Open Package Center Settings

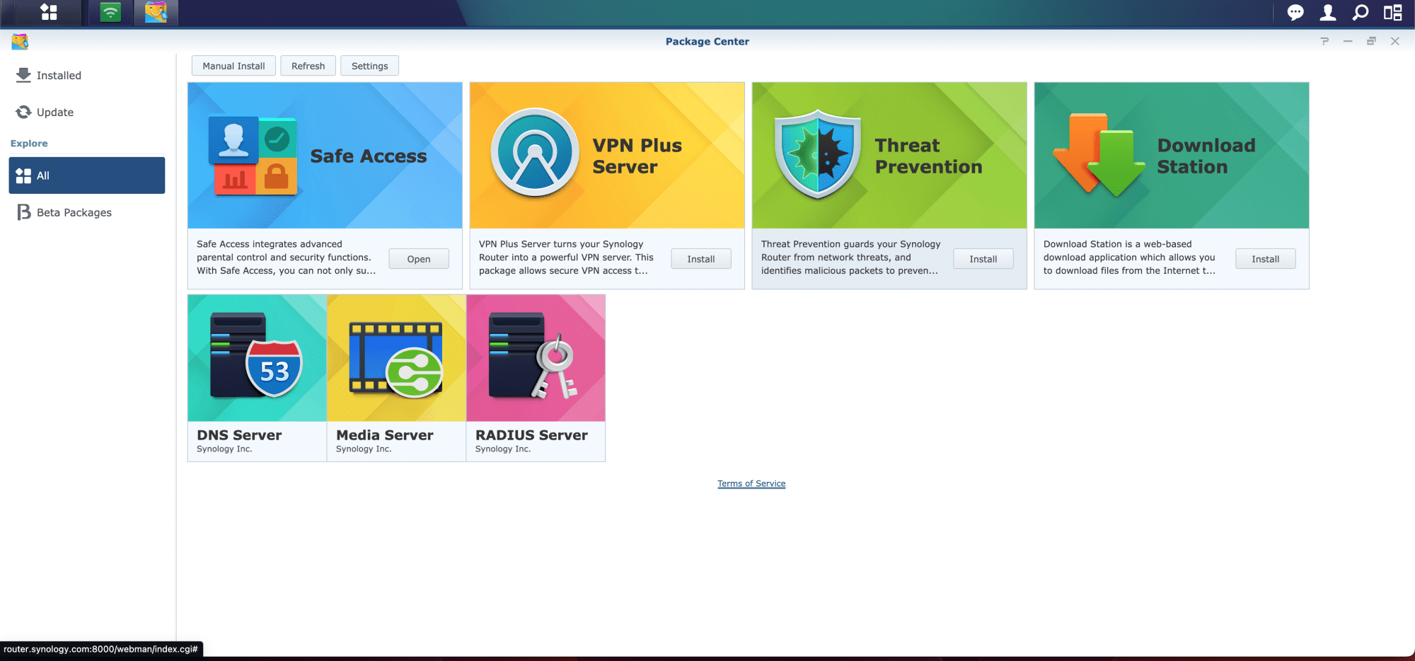click(369, 66)
